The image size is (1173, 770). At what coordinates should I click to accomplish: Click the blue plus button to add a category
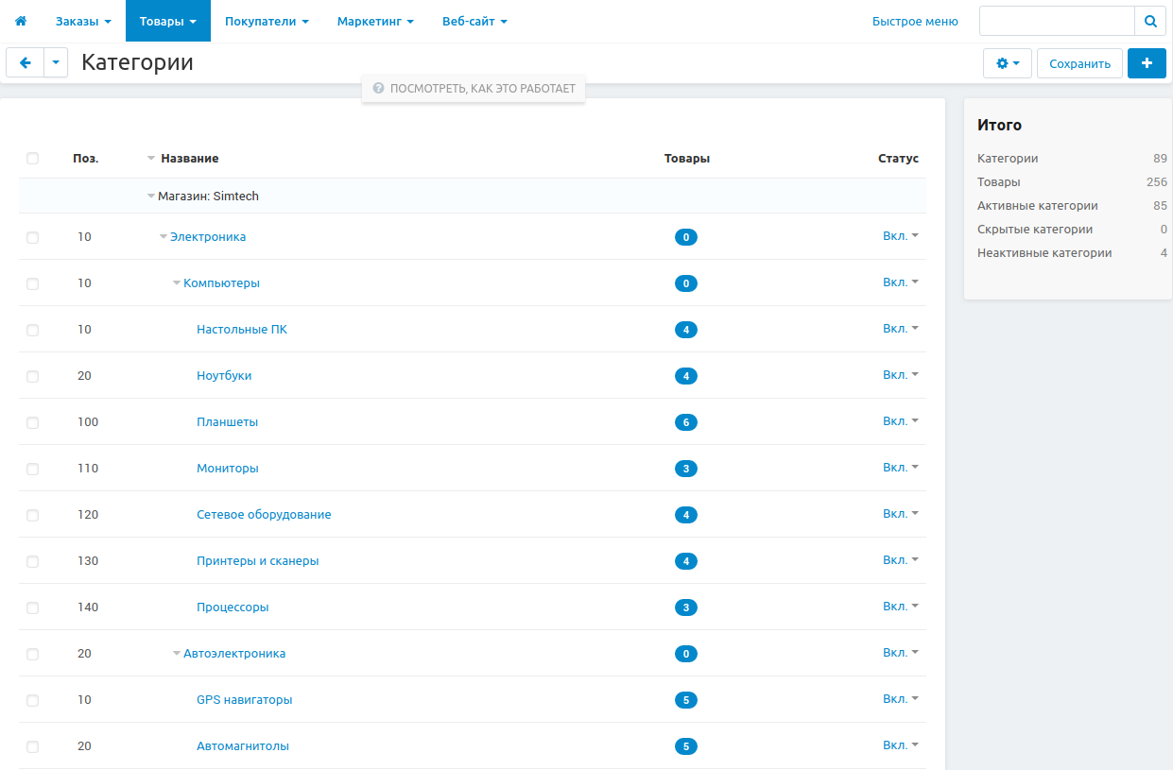[x=1147, y=63]
